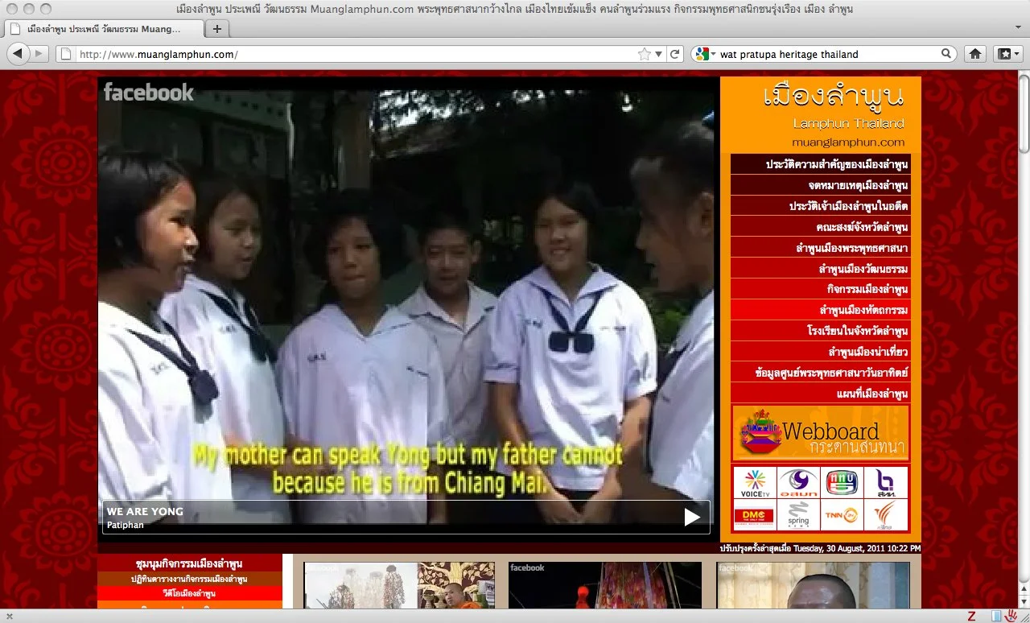Viewport: 1030px width, 623px height.
Task: Click the MCOT (อสมท) channel logo
Action: pyautogui.click(x=798, y=482)
